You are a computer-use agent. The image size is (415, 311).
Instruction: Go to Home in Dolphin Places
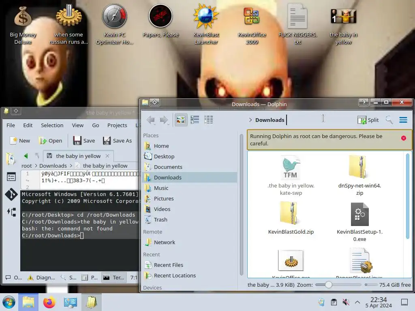tap(190, 146)
